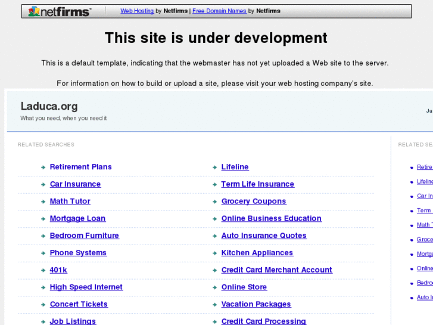Click the arrow icon beside High Speed Internet

[43, 287]
